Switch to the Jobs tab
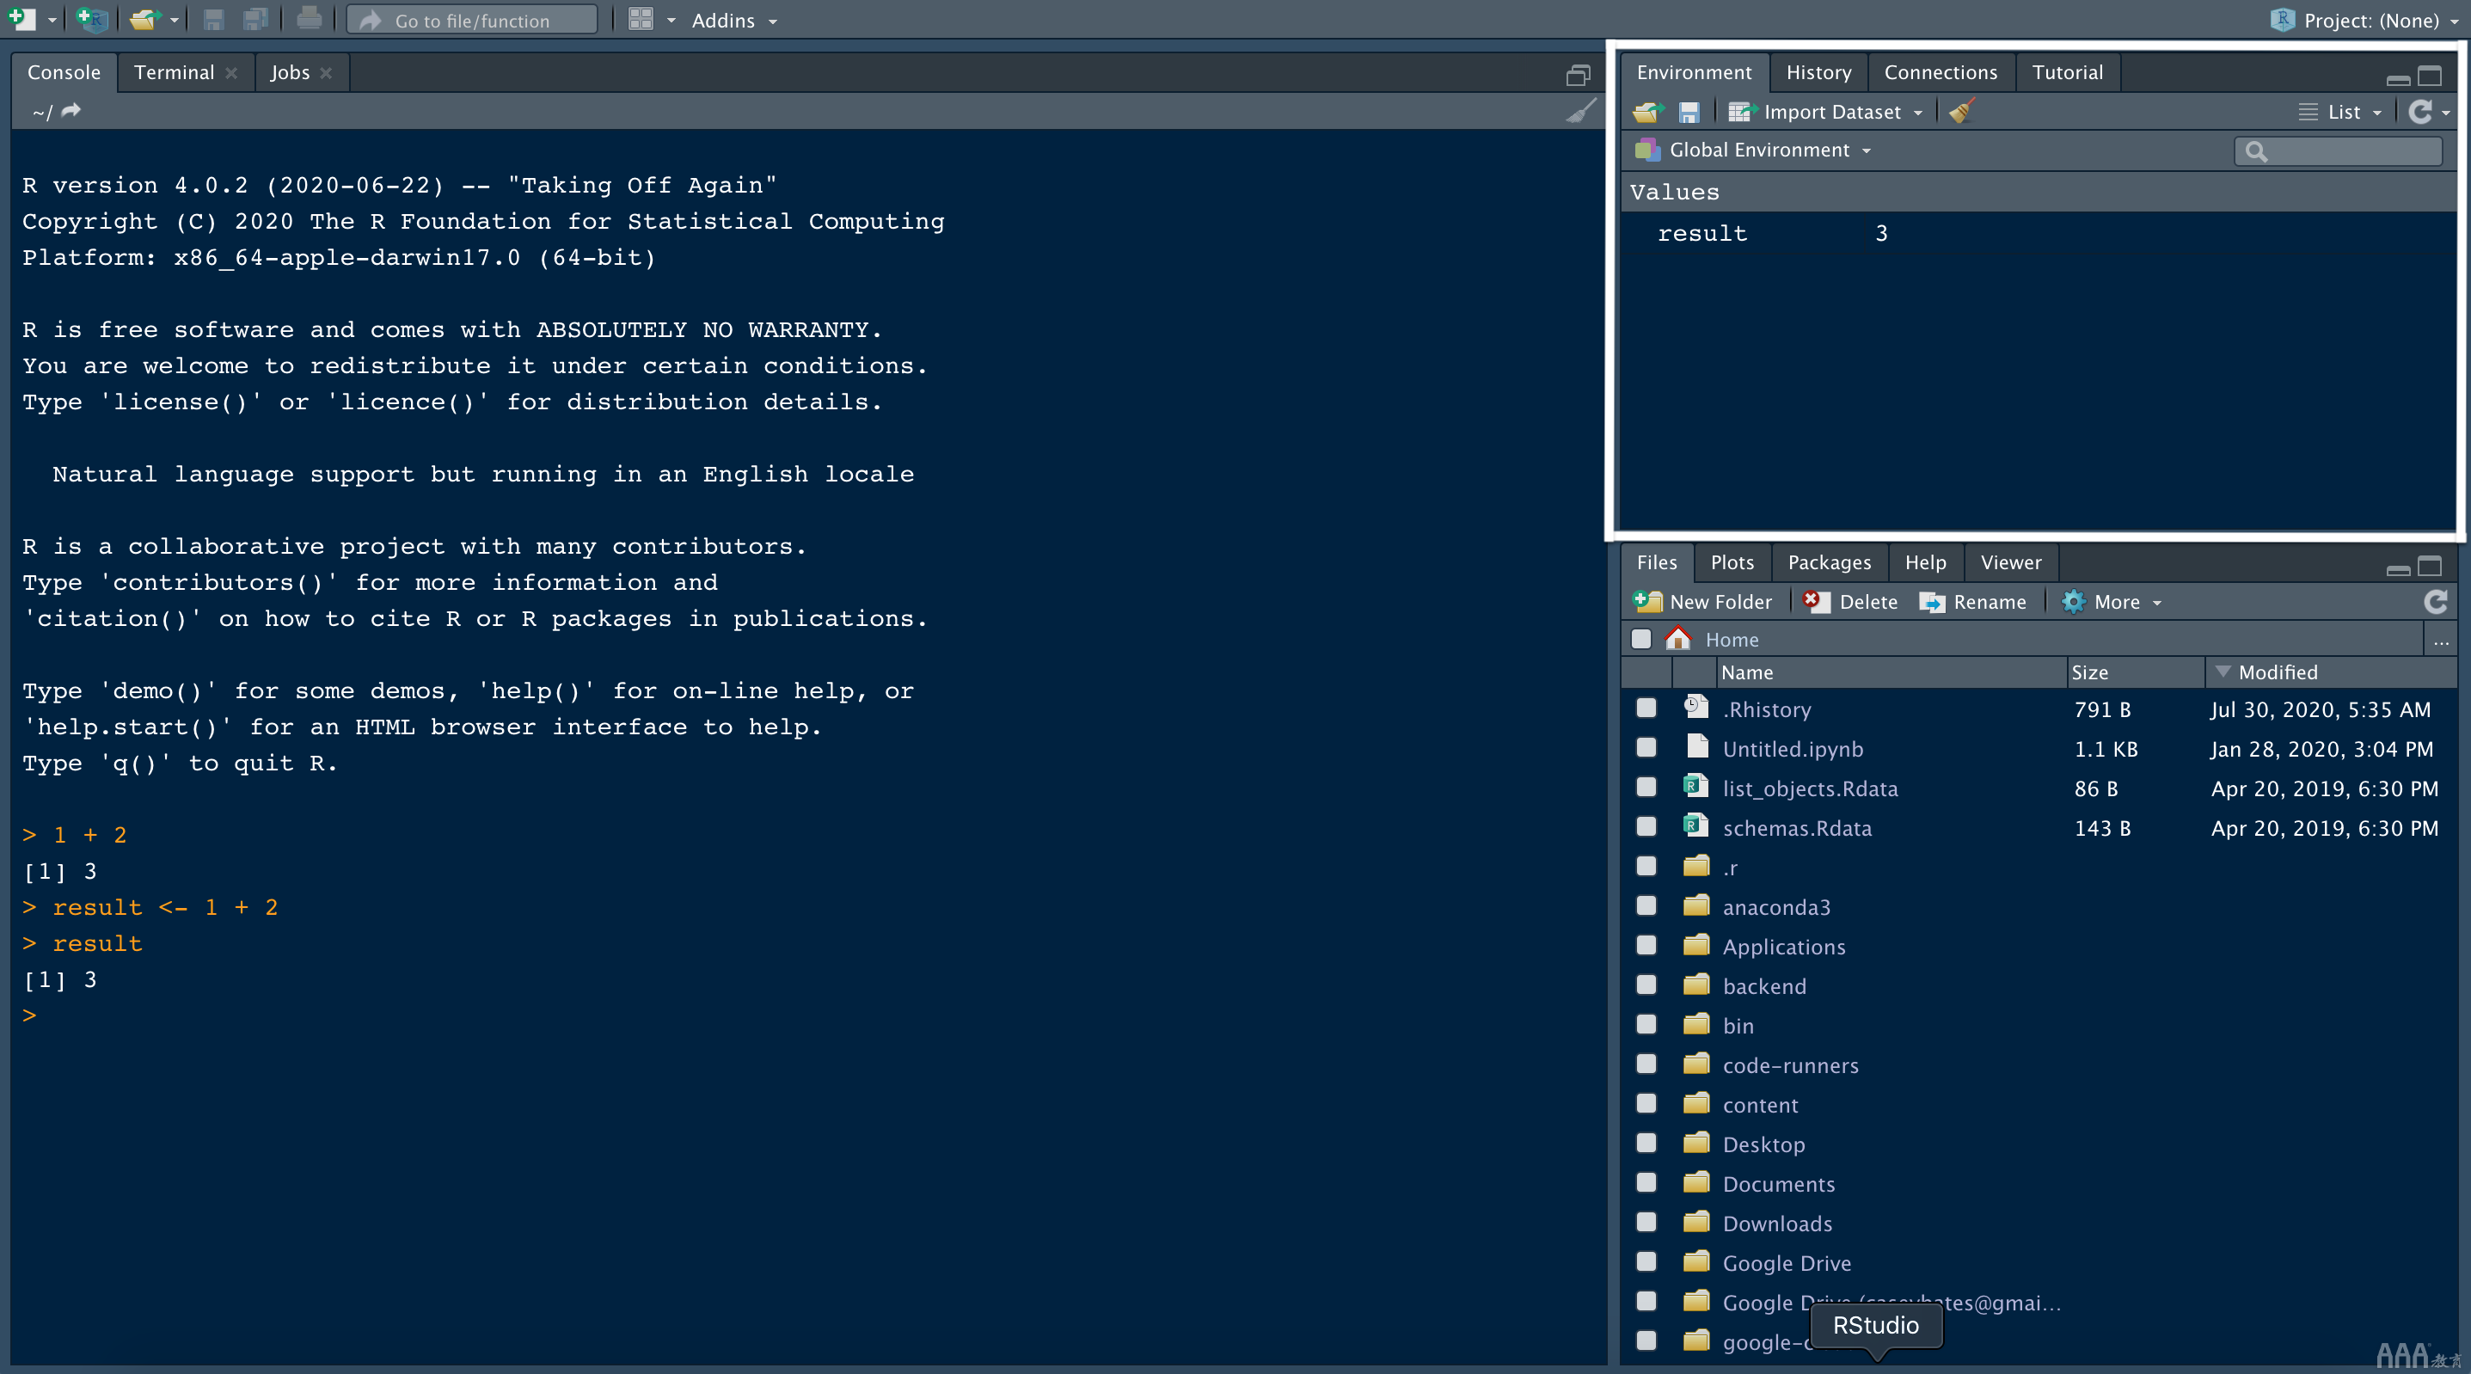 click(x=290, y=73)
